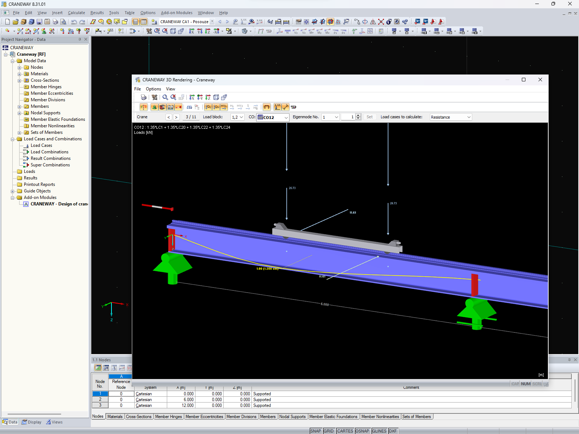Toggle the Table display icon in main toolbar
579x434 pixels.
pos(144,22)
